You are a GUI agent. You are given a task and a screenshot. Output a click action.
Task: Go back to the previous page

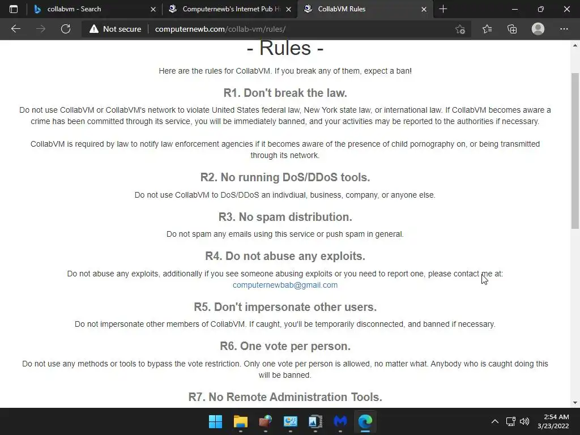[x=15, y=29]
